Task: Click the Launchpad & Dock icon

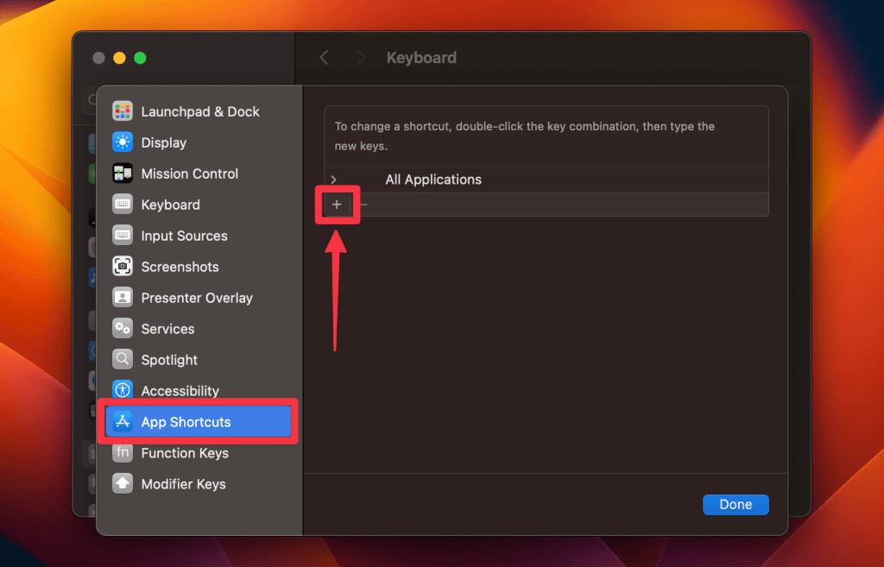Action: pyautogui.click(x=123, y=111)
